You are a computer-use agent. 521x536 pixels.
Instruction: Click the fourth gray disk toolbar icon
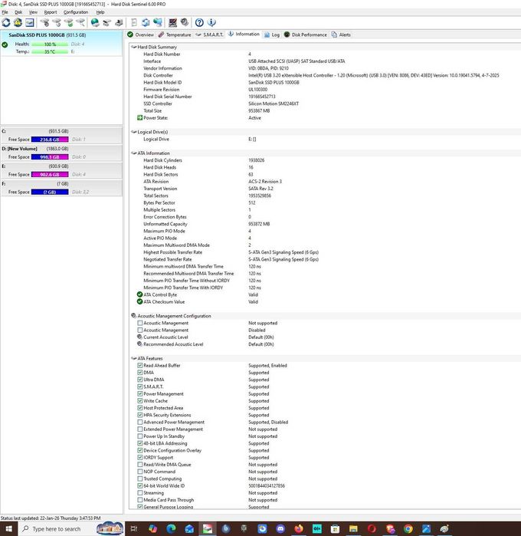(x=80, y=22)
